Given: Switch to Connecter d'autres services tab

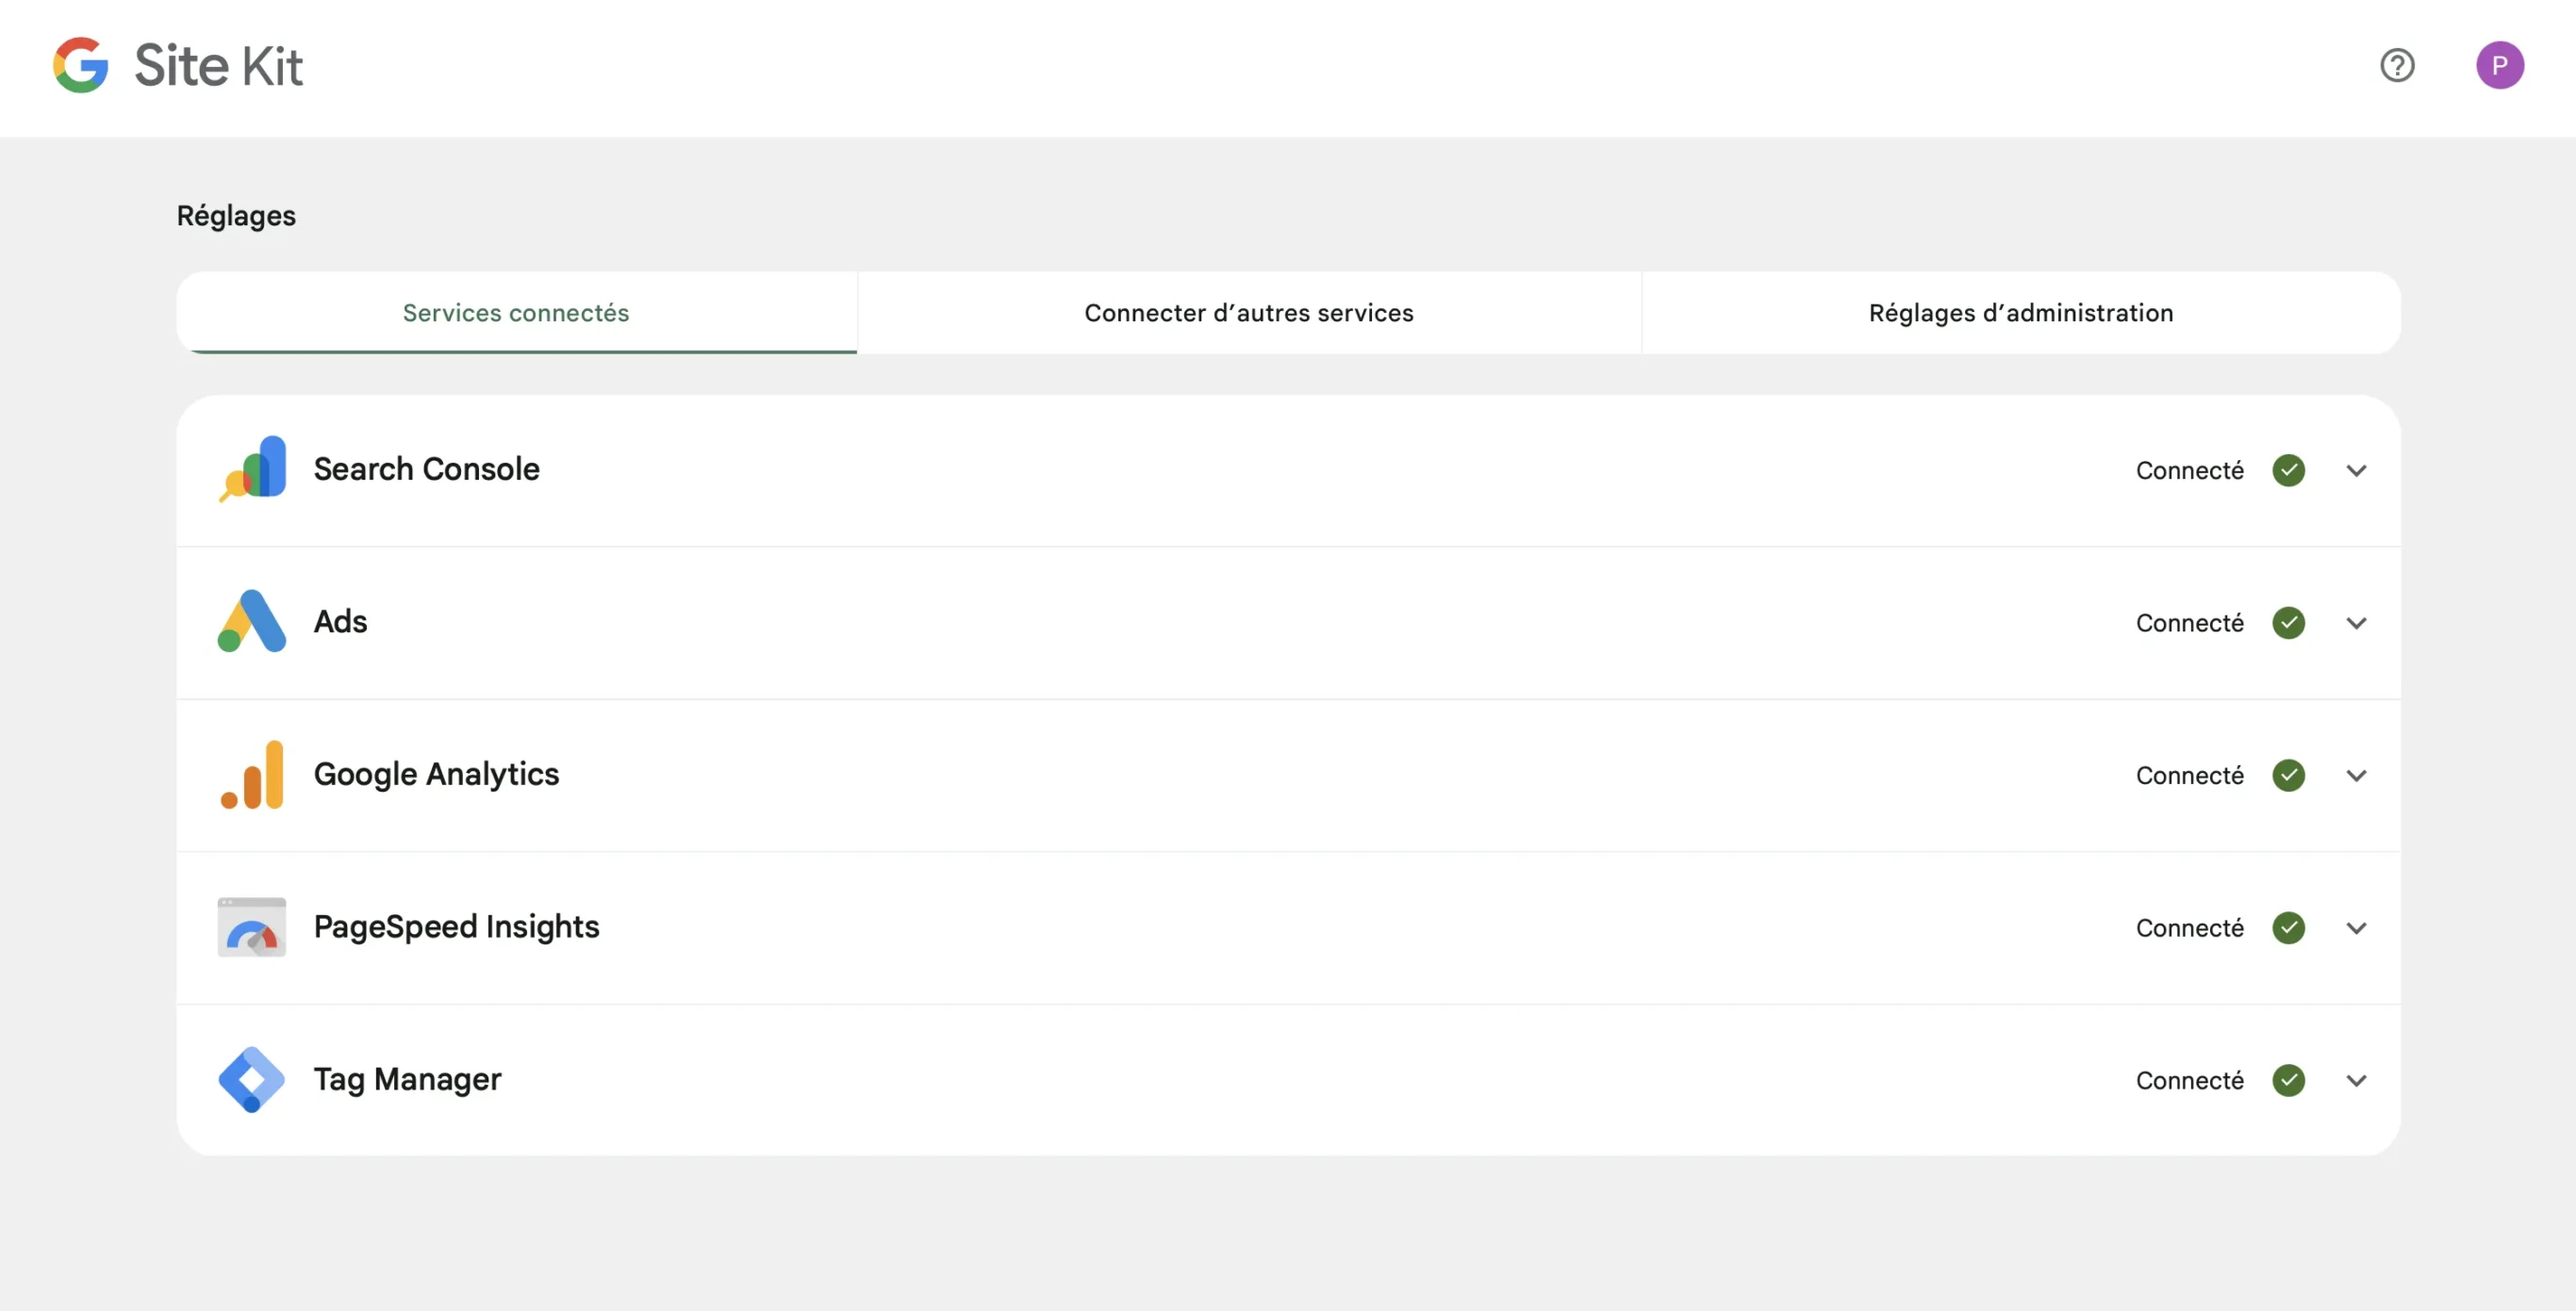Looking at the screenshot, I should (x=1249, y=313).
